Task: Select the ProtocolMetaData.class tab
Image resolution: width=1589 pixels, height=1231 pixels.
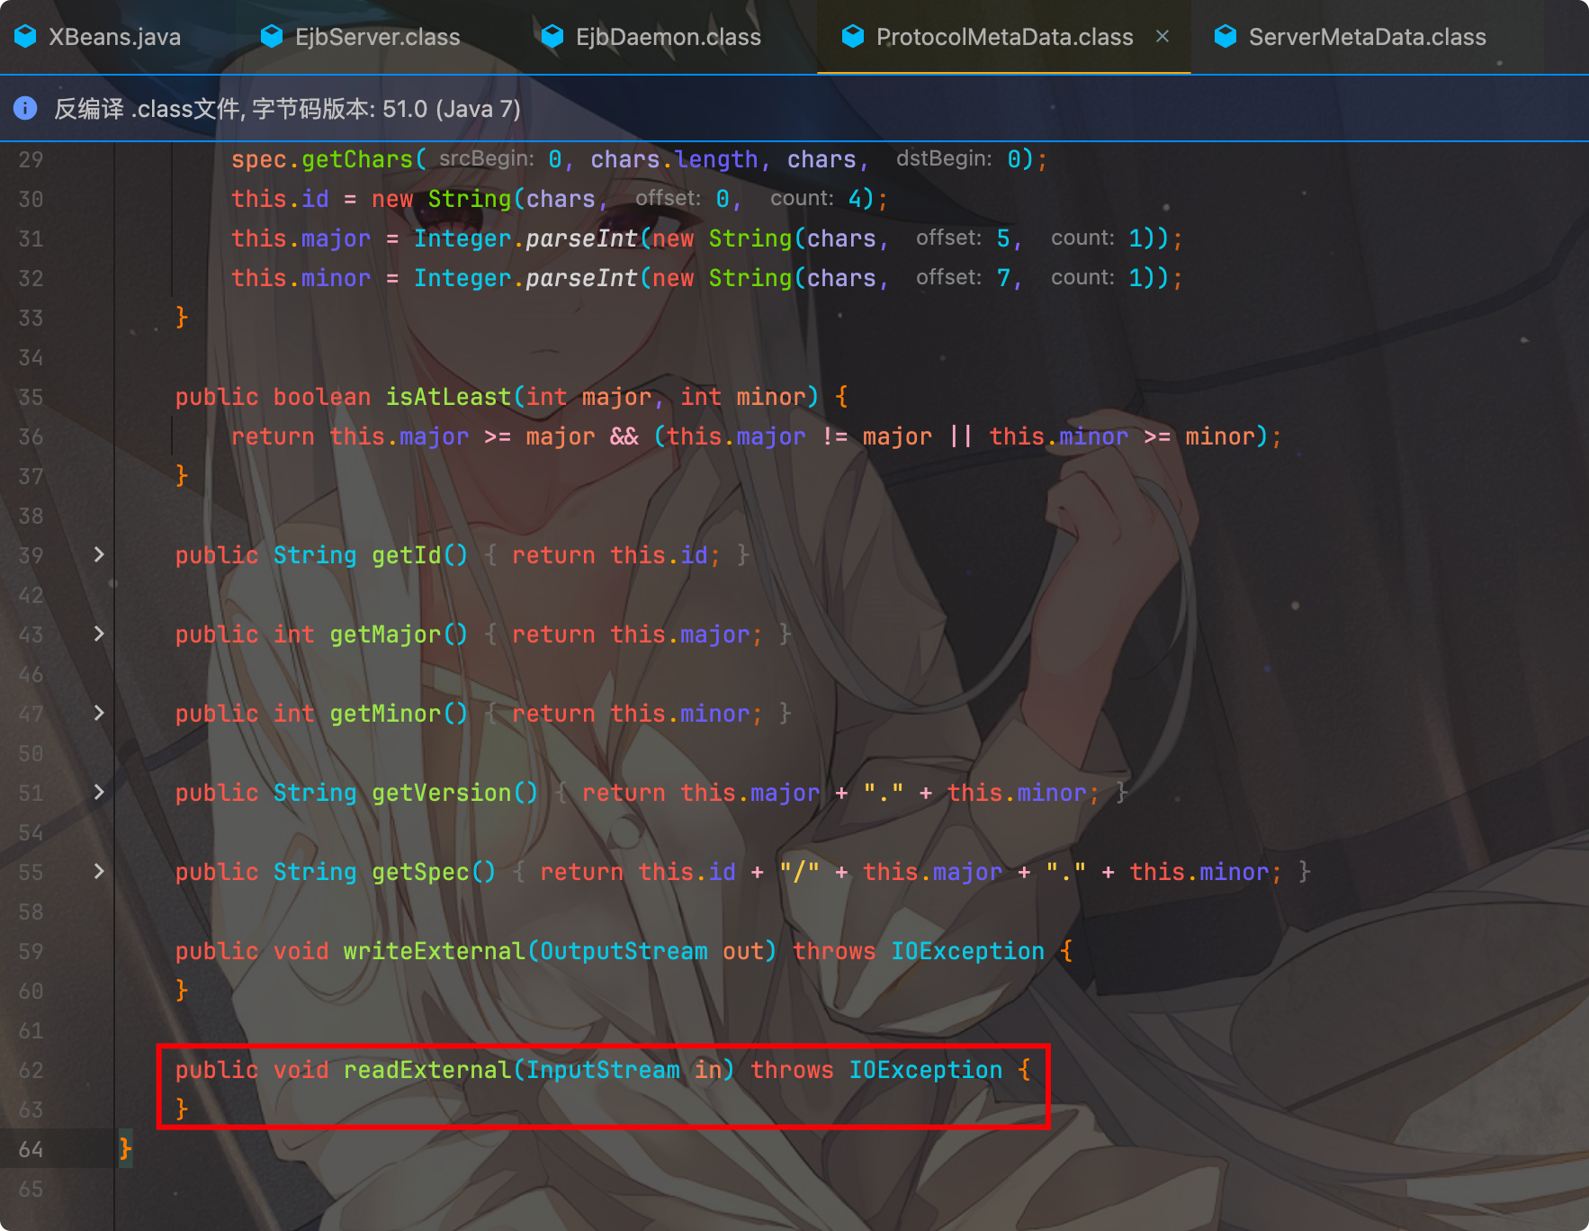Action: tap(1004, 37)
